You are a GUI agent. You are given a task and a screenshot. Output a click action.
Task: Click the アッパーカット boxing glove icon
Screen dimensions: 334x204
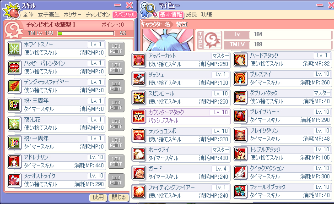click(x=139, y=60)
